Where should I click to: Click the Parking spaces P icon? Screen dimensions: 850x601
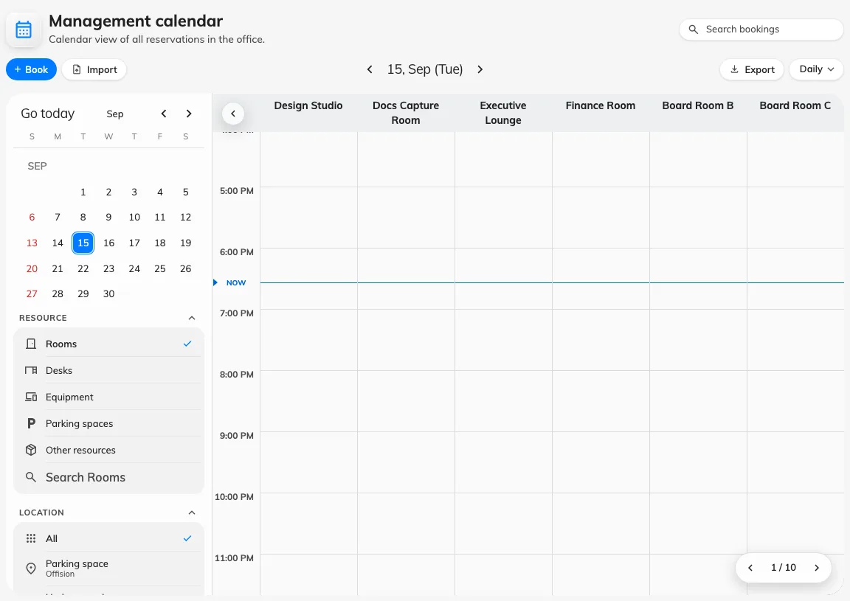(31, 423)
